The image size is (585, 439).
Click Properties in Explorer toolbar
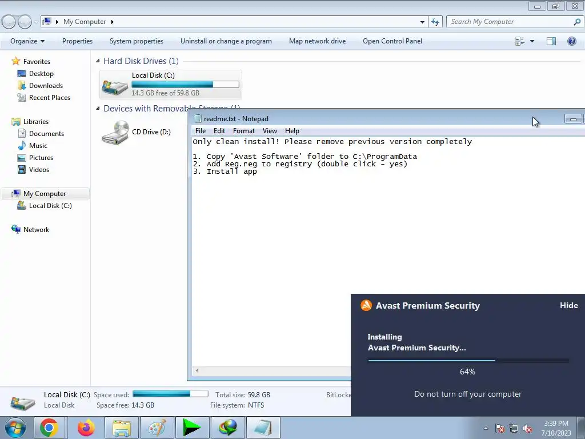tap(77, 41)
